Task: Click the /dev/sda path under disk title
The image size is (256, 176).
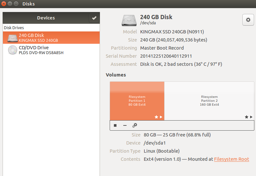Action: [148, 23]
